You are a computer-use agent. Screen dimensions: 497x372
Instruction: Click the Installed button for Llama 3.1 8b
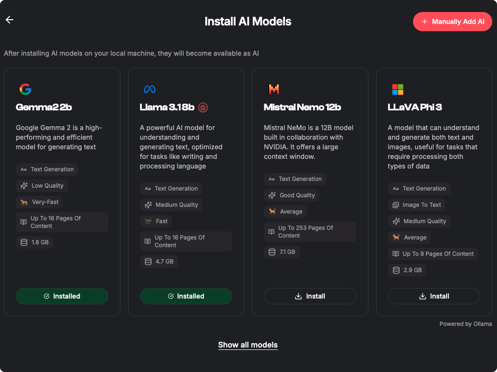coord(186,296)
